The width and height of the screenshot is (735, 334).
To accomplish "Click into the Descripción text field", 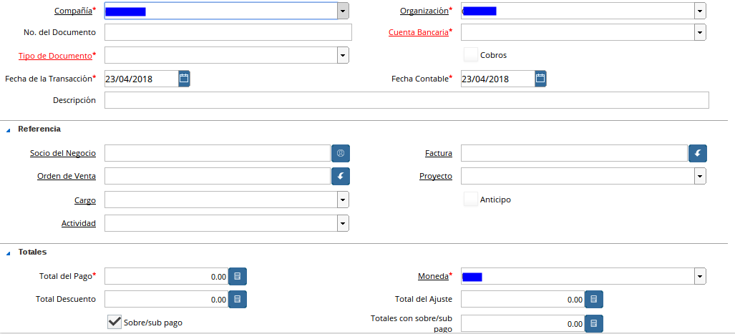I will click(x=407, y=100).
